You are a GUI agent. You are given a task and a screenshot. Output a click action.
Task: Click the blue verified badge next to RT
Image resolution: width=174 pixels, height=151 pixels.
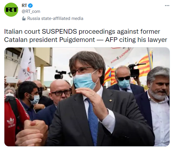[30, 6]
